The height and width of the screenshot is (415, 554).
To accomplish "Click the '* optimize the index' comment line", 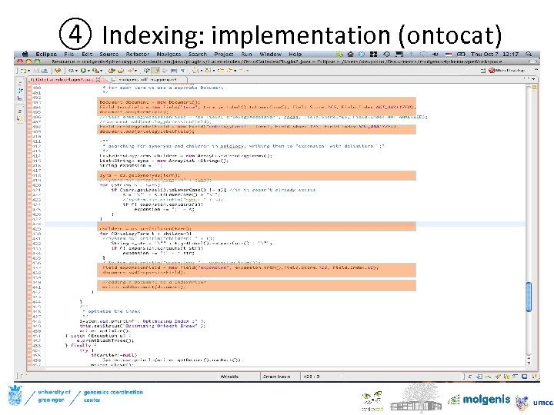I will [111, 311].
